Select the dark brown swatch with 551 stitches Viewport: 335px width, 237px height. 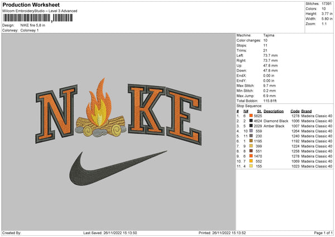pos(251,151)
